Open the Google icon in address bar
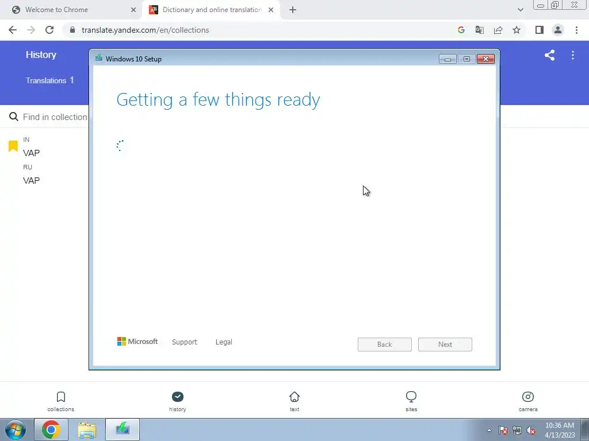589x441 pixels. (461, 30)
